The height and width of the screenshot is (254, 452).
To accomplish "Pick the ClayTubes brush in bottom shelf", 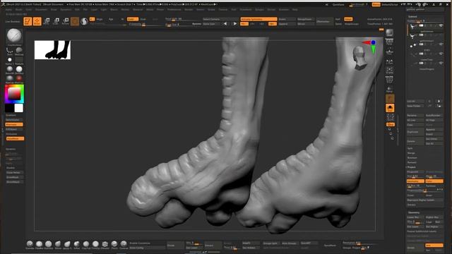I will click(x=86, y=244).
